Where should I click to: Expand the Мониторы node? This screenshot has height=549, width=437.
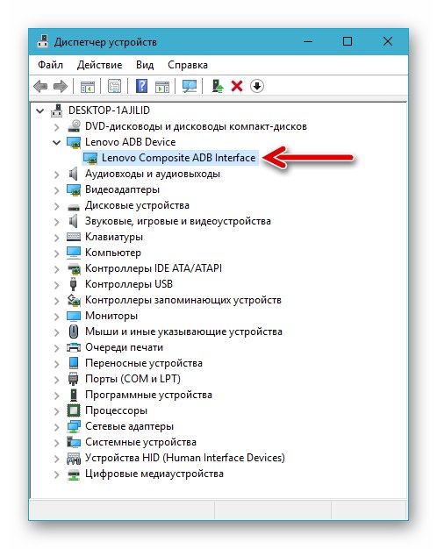(x=57, y=317)
